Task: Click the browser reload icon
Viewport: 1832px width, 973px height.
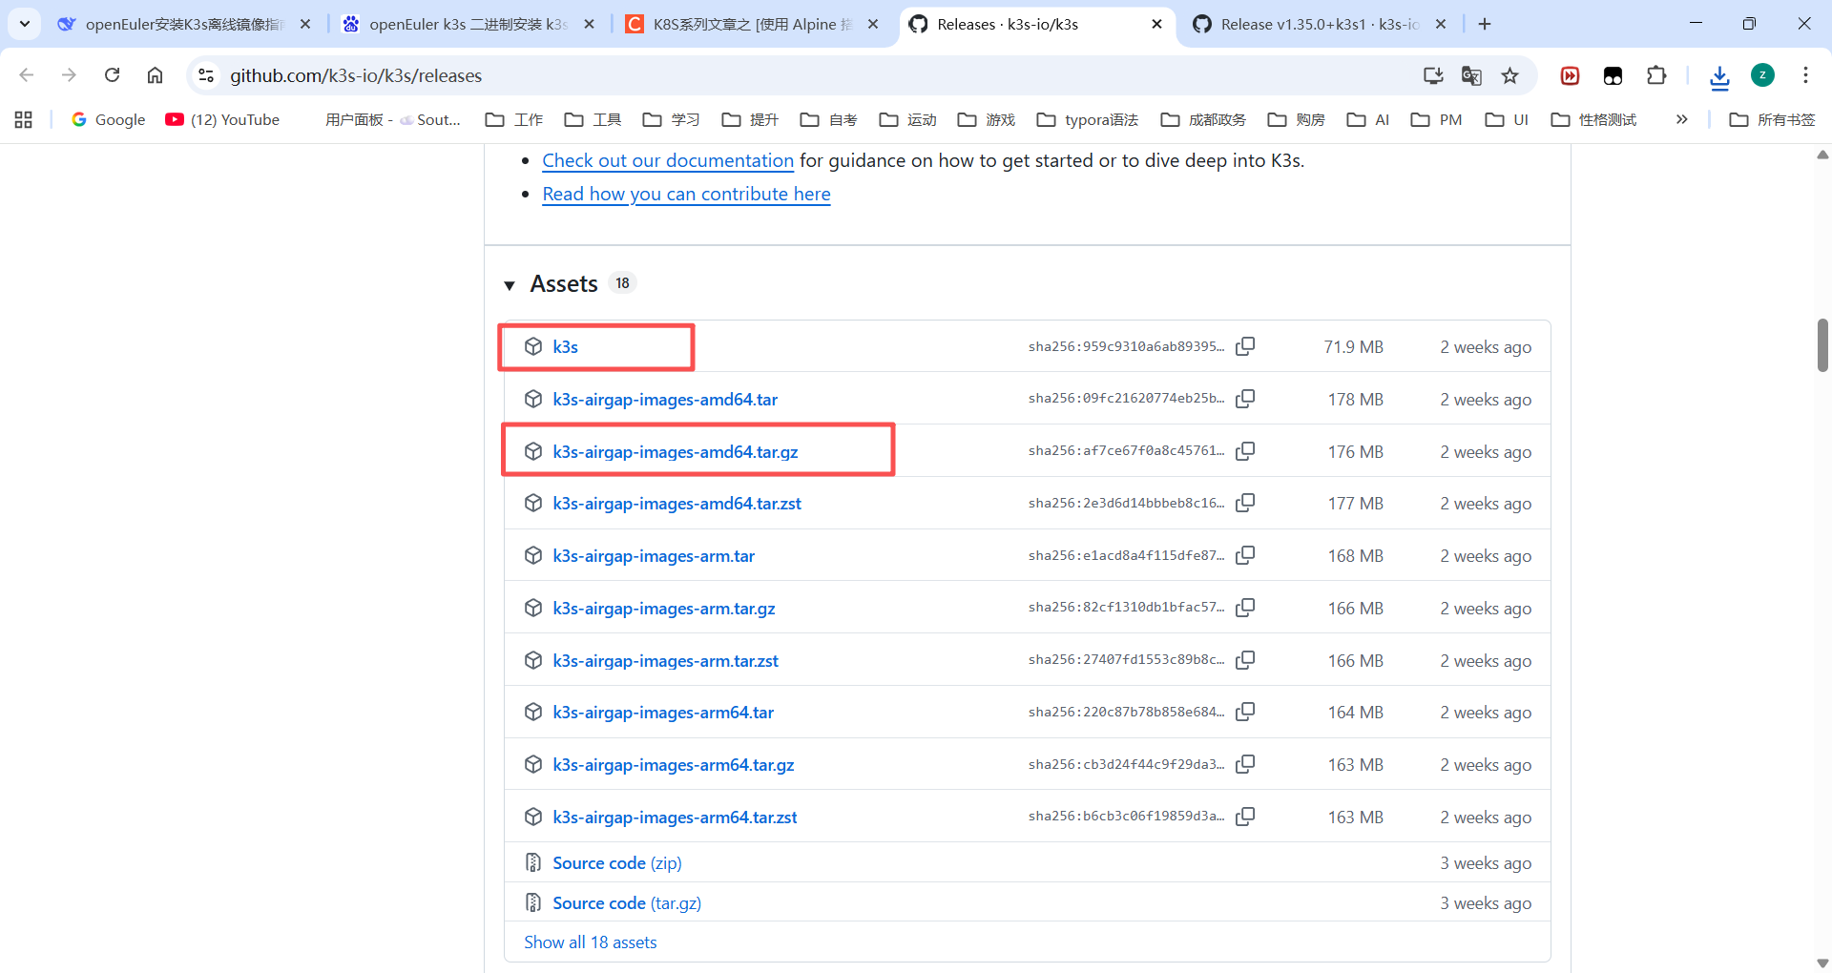Action: tap(113, 75)
